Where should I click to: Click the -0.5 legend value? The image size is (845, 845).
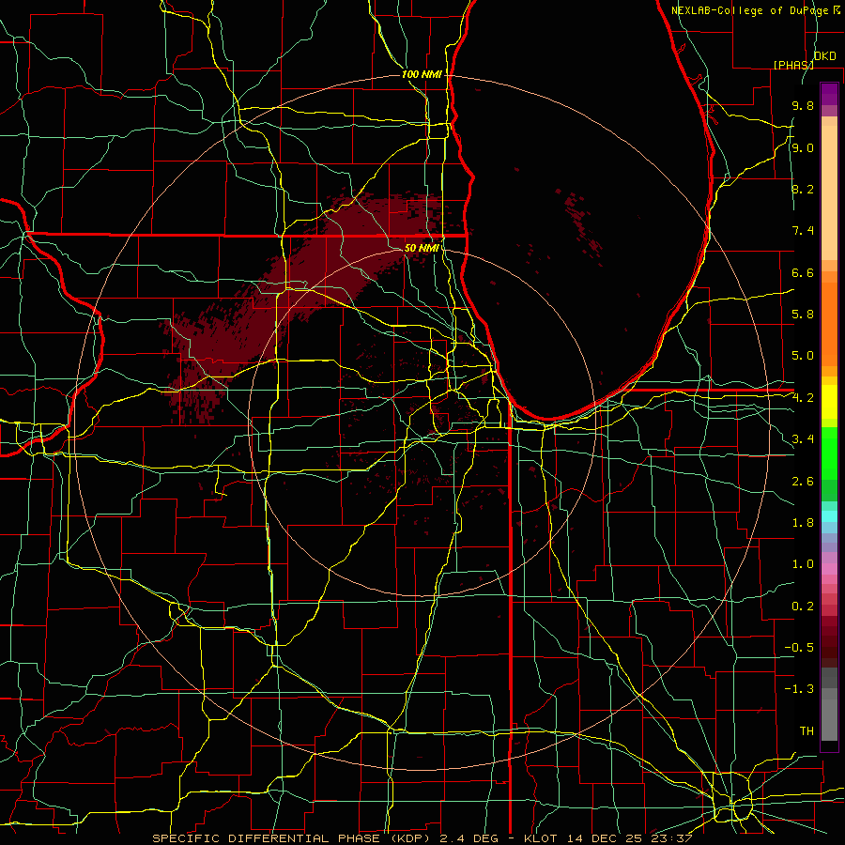[x=799, y=648]
